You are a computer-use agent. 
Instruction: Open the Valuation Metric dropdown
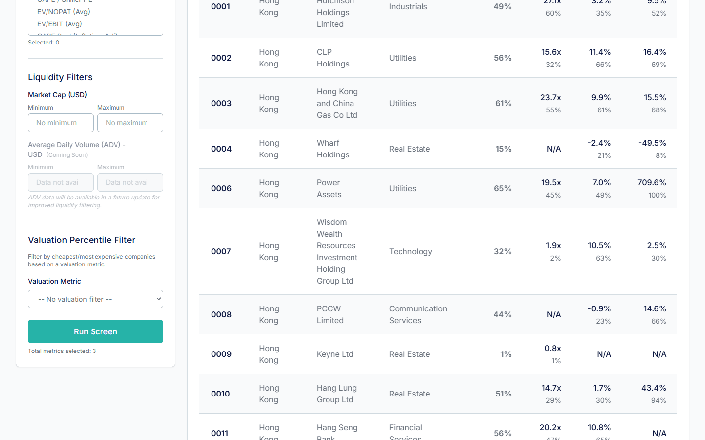[x=95, y=299]
